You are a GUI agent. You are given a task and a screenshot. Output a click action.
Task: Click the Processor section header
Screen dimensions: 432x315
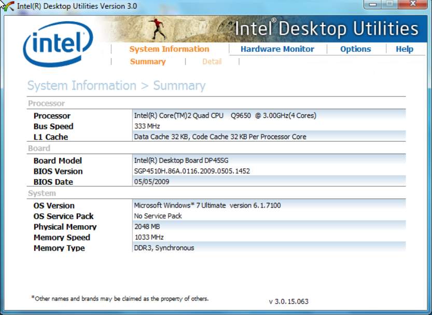tap(46, 103)
